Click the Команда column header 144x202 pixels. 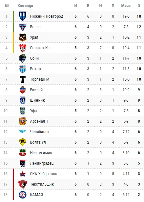pyautogui.click(x=25, y=6)
